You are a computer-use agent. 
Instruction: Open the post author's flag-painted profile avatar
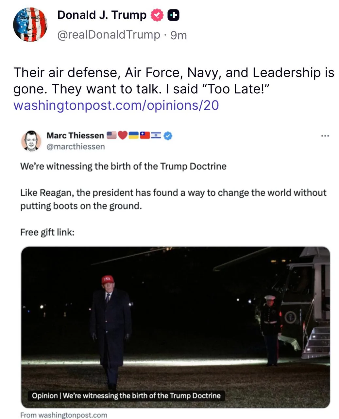[30, 25]
